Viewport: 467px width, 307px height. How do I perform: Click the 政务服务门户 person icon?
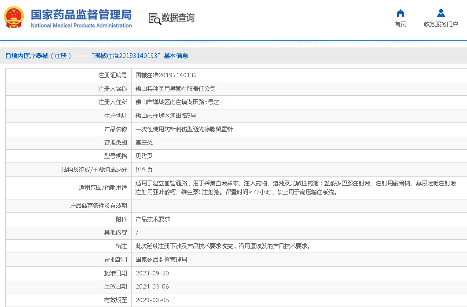click(x=441, y=13)
